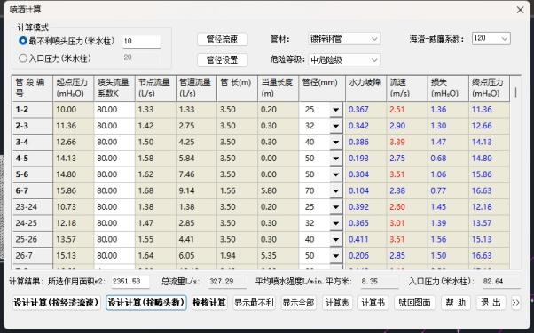Click the 显示全部 button
Image resolution: width=534 pixels, height=333 pixels.
(299, 302)
